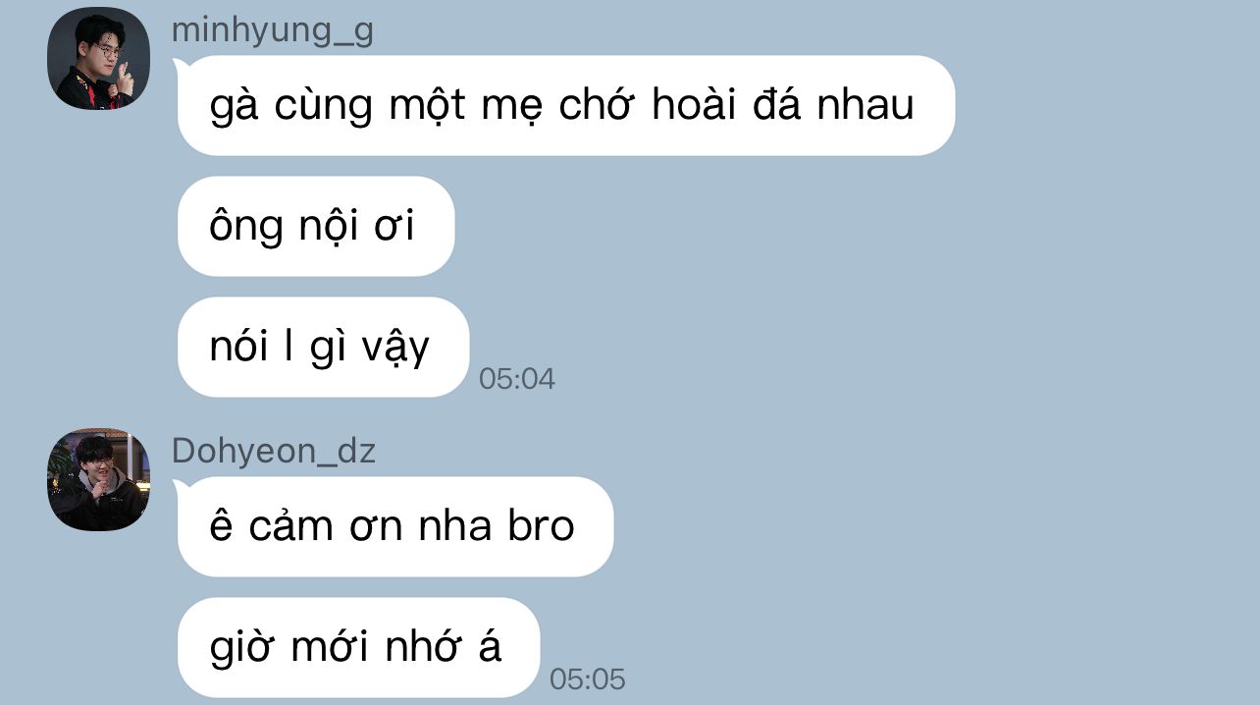Tap the Dohyeon_dz username label
The image size is (1260, 705).
[x=274, y=451]
